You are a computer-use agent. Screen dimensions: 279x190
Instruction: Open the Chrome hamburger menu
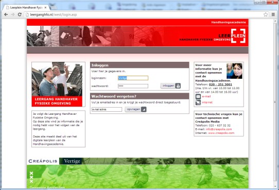click(x=273, y=14)
